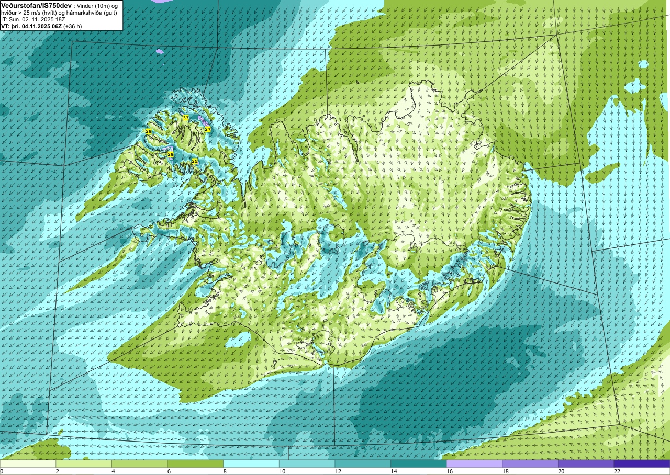Viewport: 670px width, 475px height.
Task: Click the legend scale value 18
Action: point(505,471)
